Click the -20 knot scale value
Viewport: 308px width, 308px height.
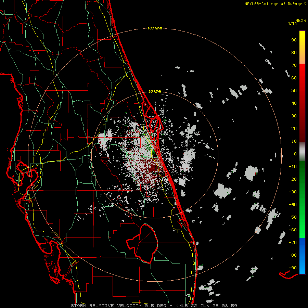tap(293, 179)
